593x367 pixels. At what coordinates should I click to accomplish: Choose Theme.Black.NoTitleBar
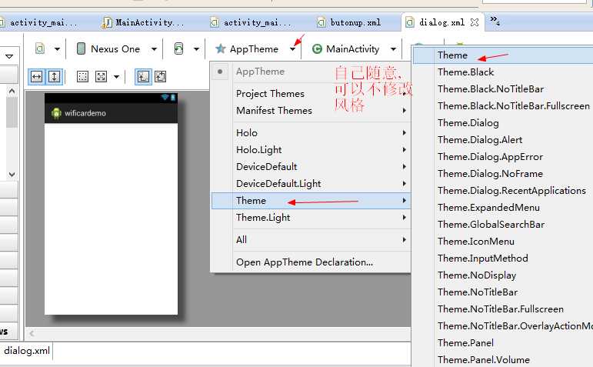coord(503,89)
